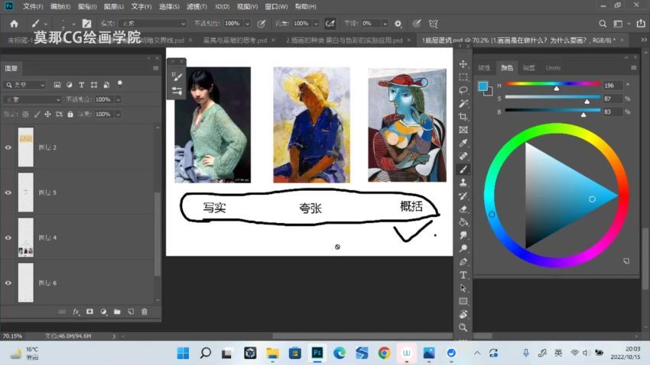This screenshot has width=650, height=365.
Task: Open Layers panel menu button
Action: [x=156, y=68]
